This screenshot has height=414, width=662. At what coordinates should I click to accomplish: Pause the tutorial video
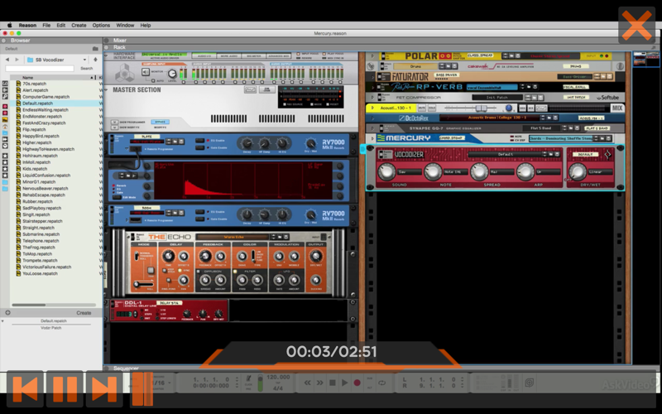pyautogui.click(x=65, y=389)
